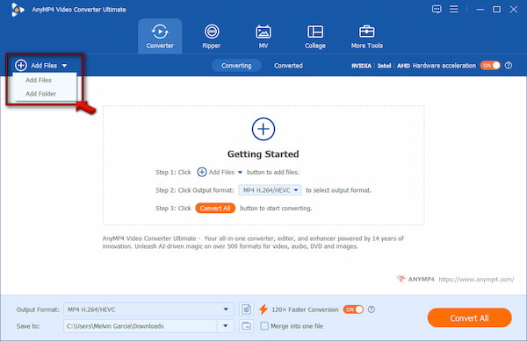527x341 pixels.
Task: Open the output folder icon beside Save to
Action: click(x=246, y=326)
